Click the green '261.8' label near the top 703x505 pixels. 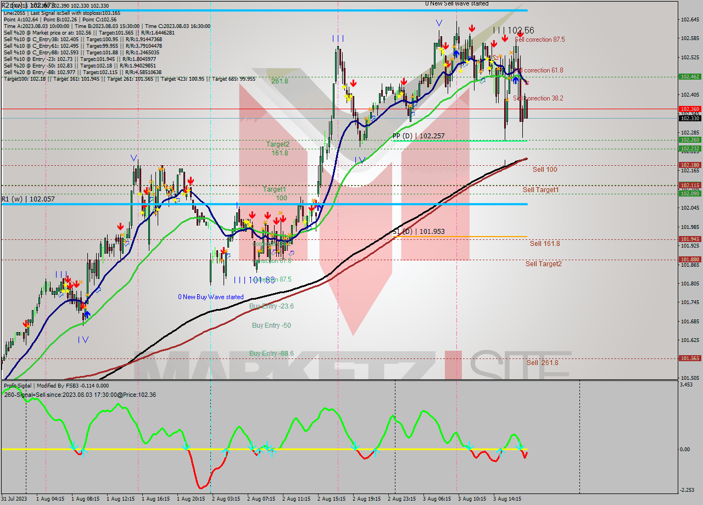click(280, 81)
